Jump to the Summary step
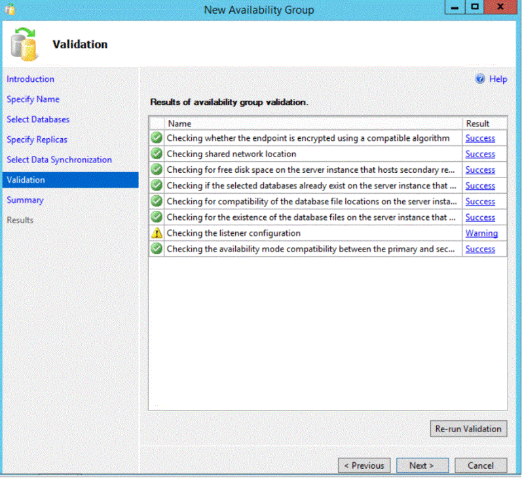522x478 pixels. pyautogui.click(x=25, y=200)
